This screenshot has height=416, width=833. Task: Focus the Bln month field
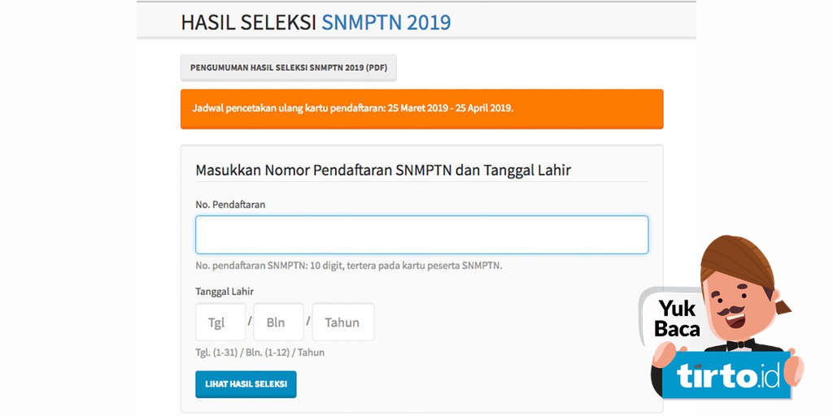click(278, 322)
